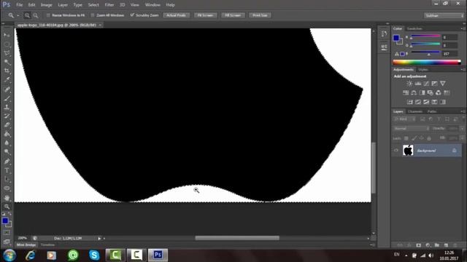The image size is (467, 262).
Task: Enable Zoom All Windows checkbox
Action: tap(93, 15)
